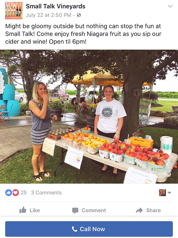Tap the Call Now button
This screenshot has height=238, width=178.
click(89, 229)
